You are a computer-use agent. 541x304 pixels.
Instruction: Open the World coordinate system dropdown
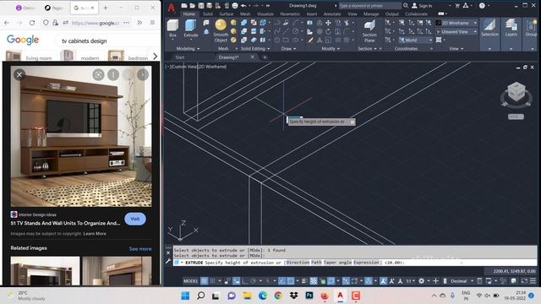tap(415, 40)
